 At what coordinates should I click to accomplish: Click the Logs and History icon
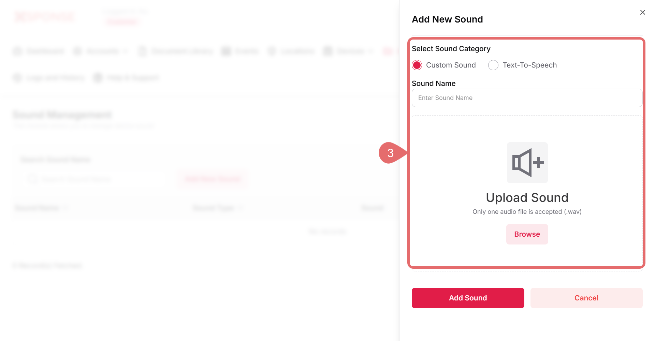17,78
